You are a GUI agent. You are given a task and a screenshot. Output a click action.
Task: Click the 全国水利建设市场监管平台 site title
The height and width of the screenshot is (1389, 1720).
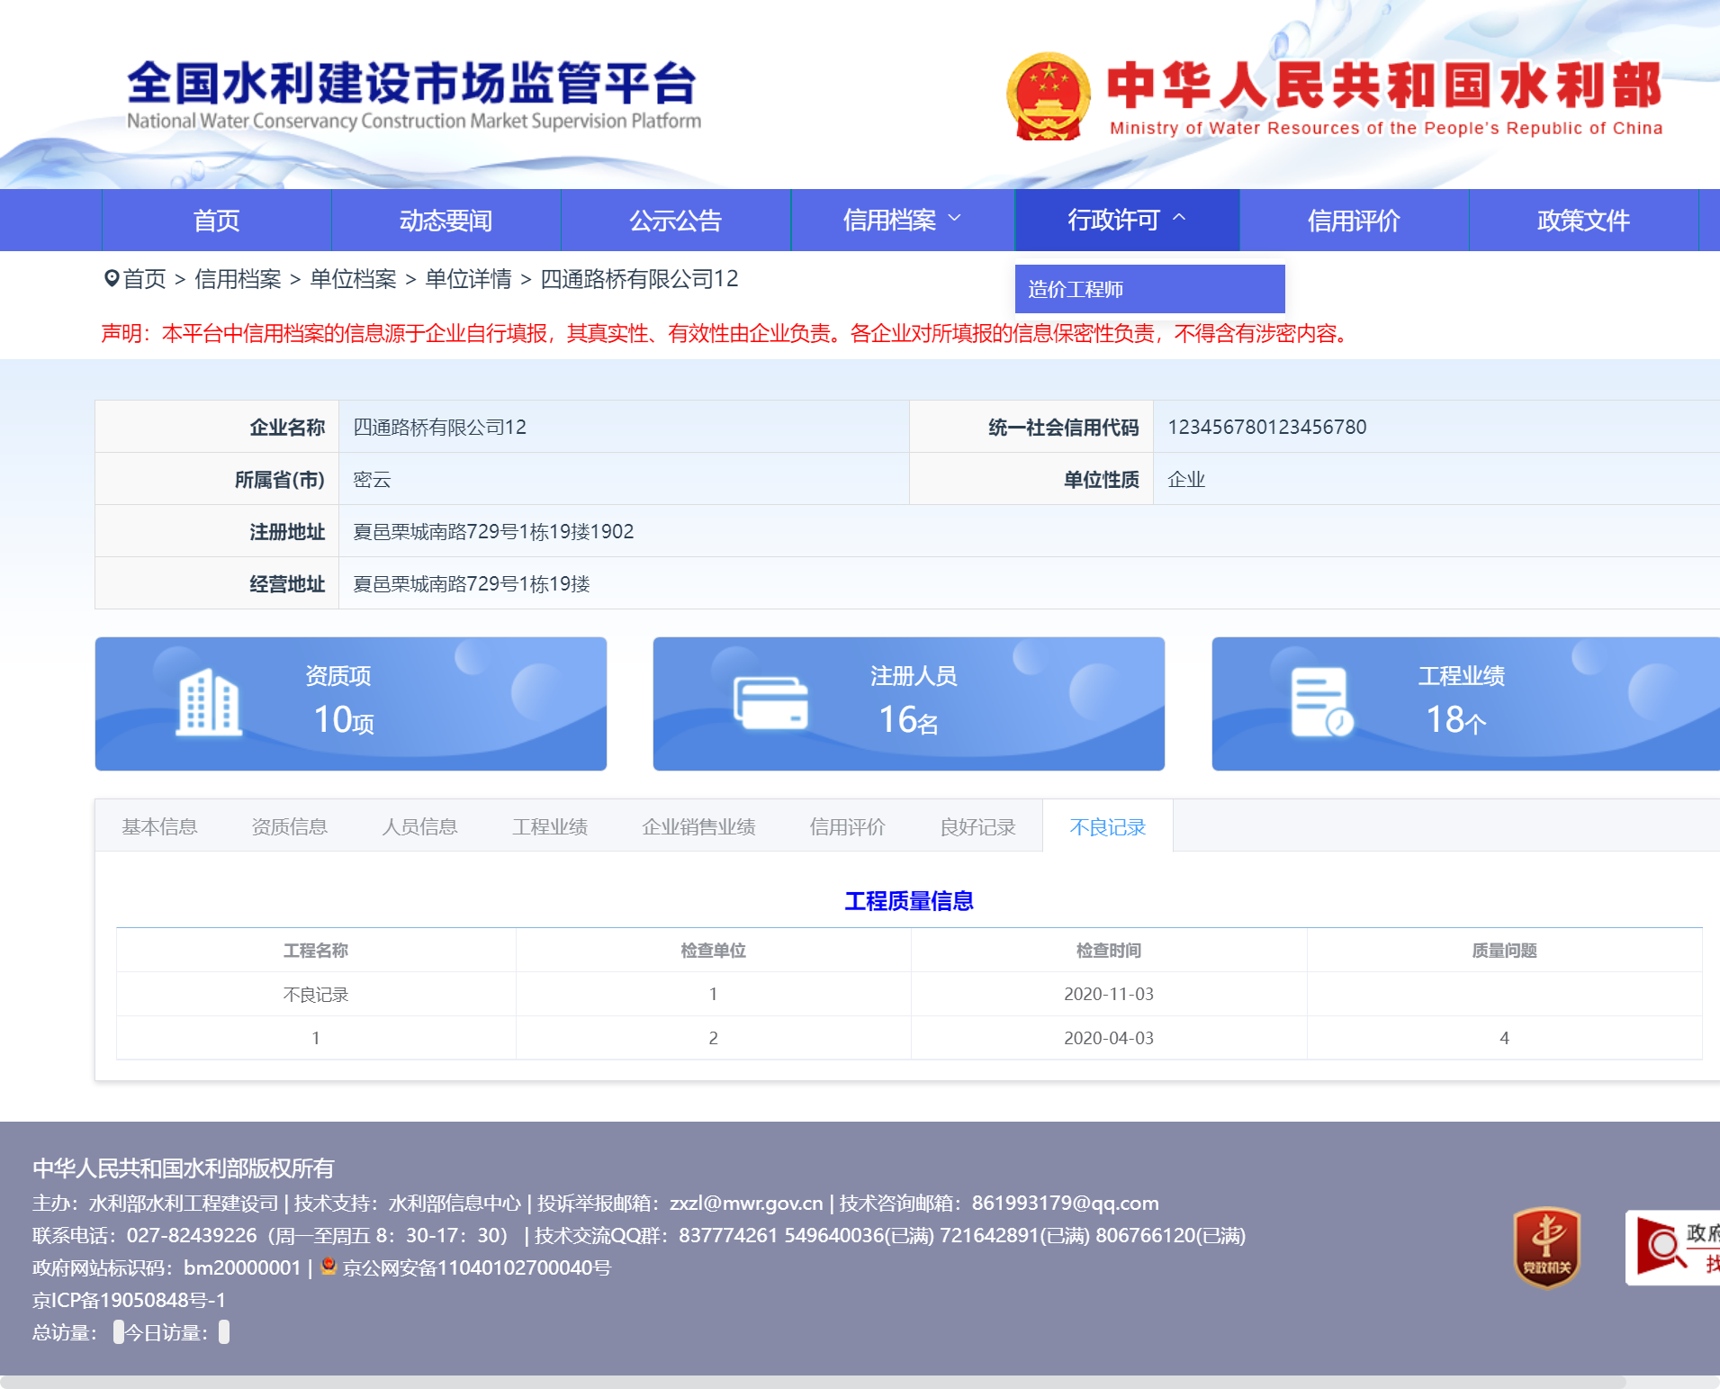411,84
